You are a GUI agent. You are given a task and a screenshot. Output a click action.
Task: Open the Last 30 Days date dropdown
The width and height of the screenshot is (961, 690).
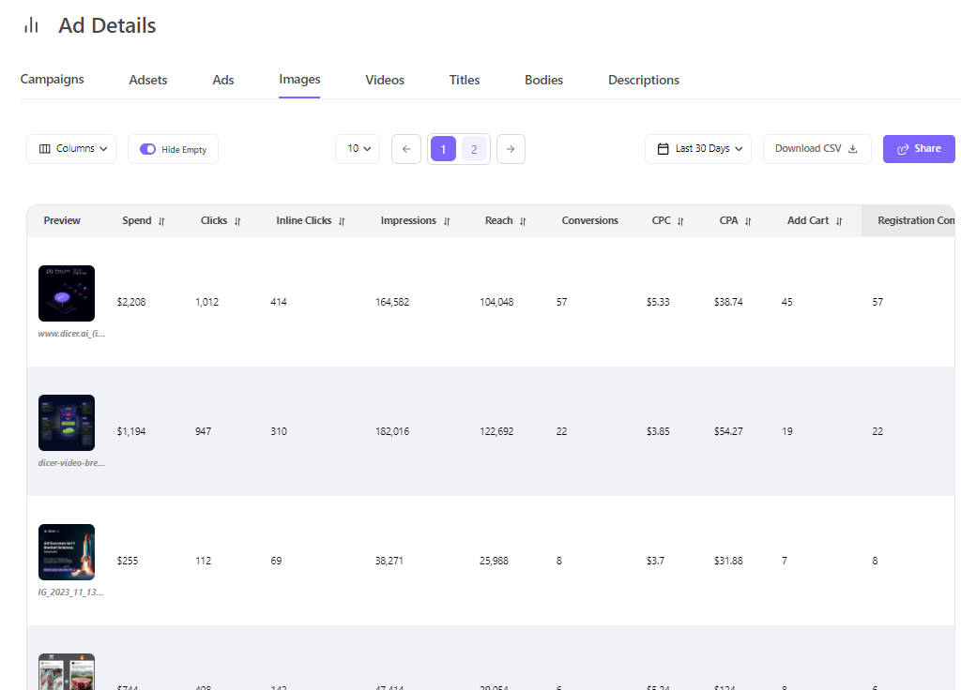698,149
